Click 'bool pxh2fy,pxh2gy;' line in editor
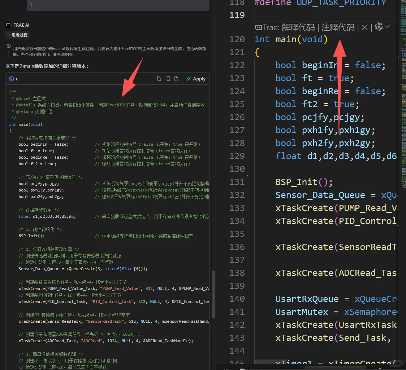The image size is (406, 370). pyautogui.click(x=325, y=143)
